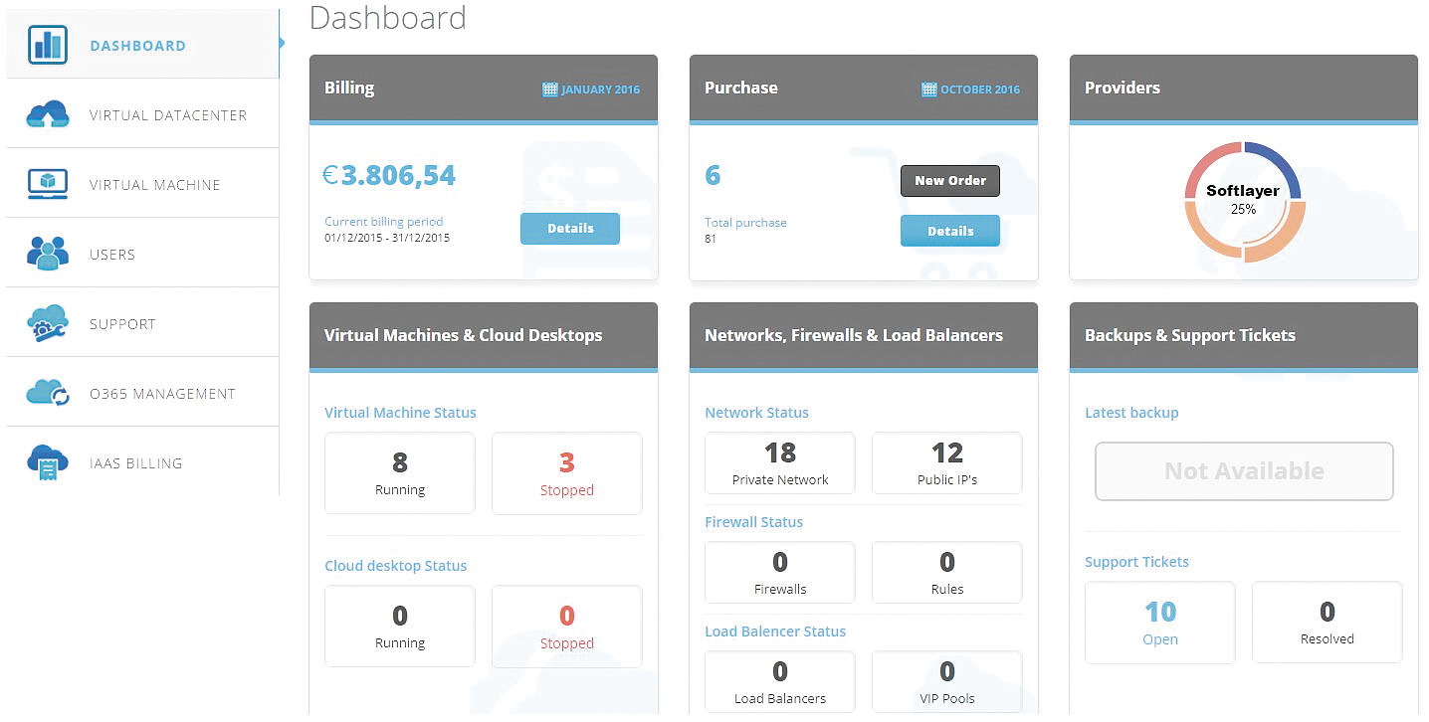Select the October 2016 purchase date
The height and width of the screenshot is (722, 1429).
[x=971, y=89]
